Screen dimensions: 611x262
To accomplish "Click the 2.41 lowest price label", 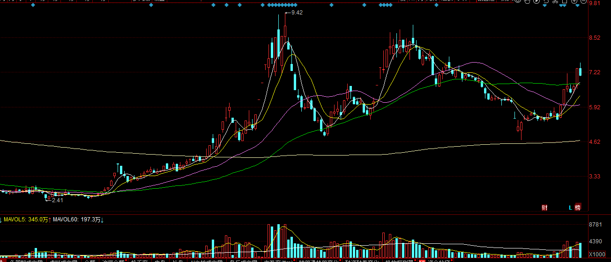I will point(57,200).
